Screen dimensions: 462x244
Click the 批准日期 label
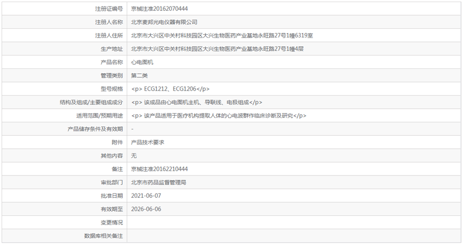(x=111, y=196)
